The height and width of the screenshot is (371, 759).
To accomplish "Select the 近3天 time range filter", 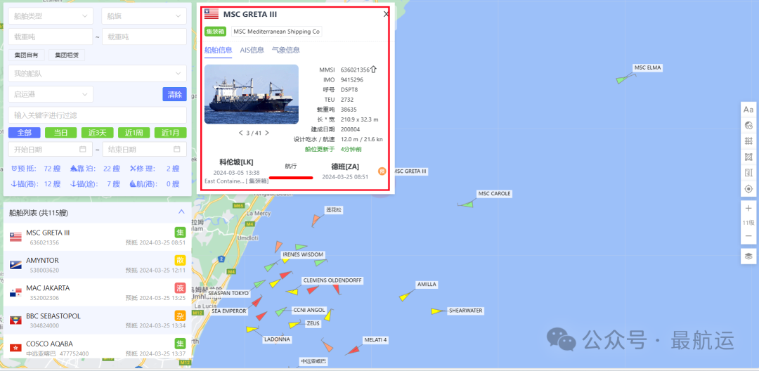I will 97,133.
